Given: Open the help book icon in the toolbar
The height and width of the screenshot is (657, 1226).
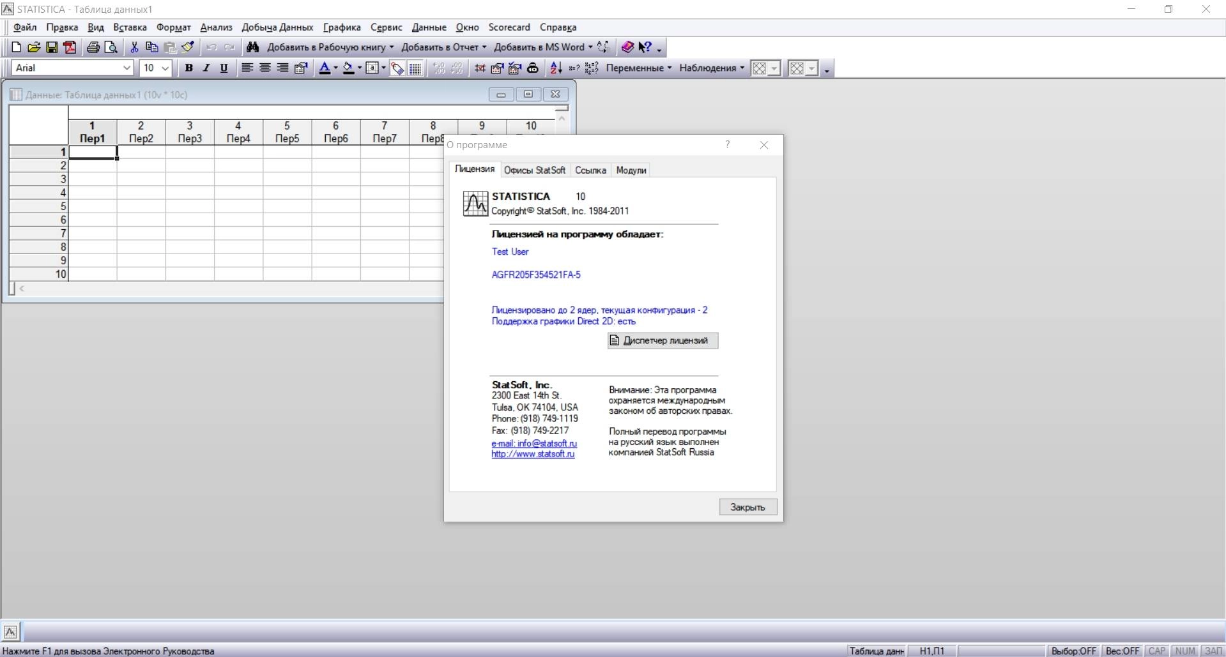Looking at the screenshot, I should pos(627,47).
